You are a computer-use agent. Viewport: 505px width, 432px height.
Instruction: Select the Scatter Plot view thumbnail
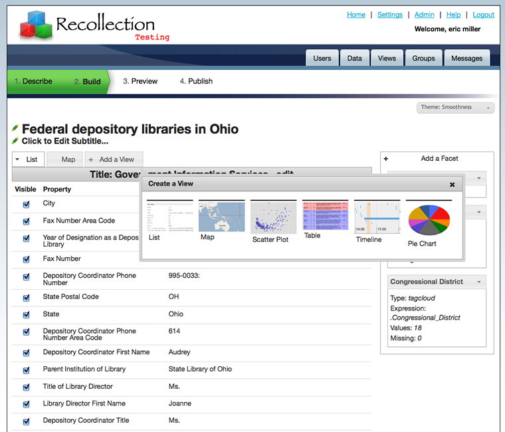point(273,217)
